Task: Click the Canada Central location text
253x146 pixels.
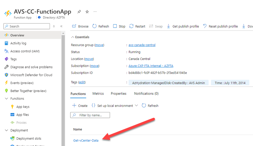Action: coord(139,59)
